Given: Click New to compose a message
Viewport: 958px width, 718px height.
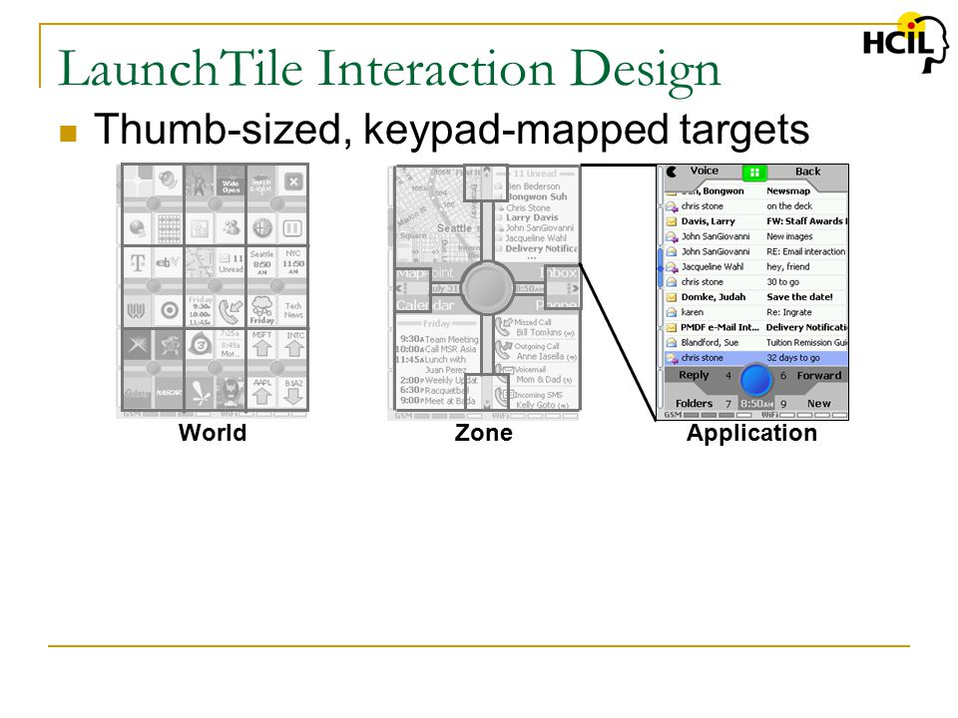Looking at the screenshot, I should coord(818,404).
